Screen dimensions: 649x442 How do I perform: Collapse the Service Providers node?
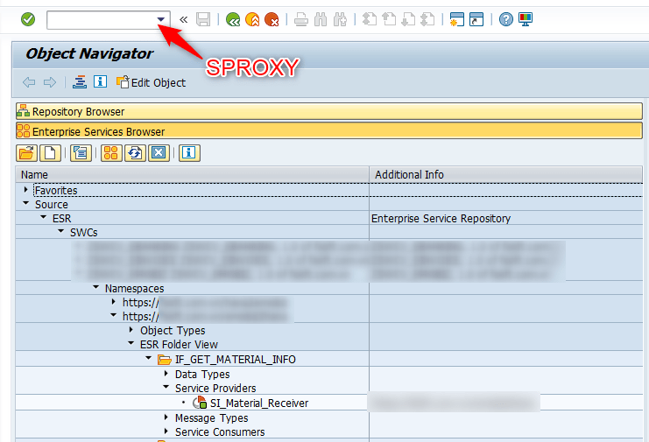click(166, 388)
